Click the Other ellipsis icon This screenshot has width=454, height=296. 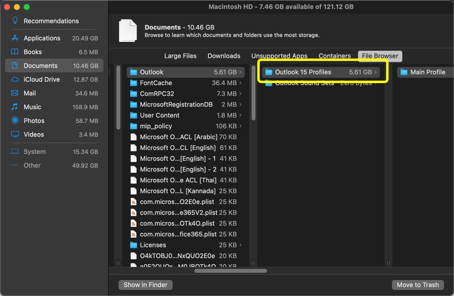[x=15, y=165]
